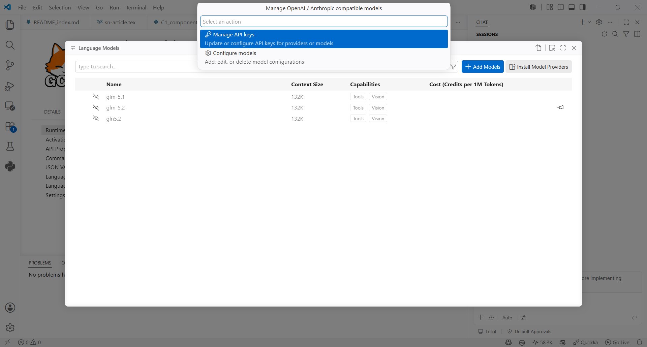Open the Terminal menu

pyautogui.click(x=136, y=7)
